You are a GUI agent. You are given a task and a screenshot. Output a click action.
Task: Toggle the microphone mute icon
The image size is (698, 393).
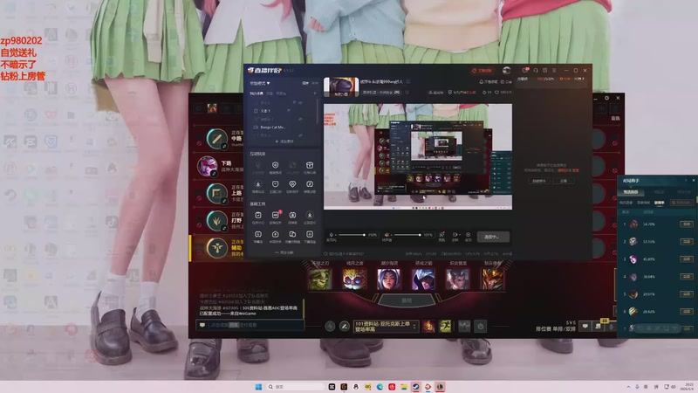[331, 235]
